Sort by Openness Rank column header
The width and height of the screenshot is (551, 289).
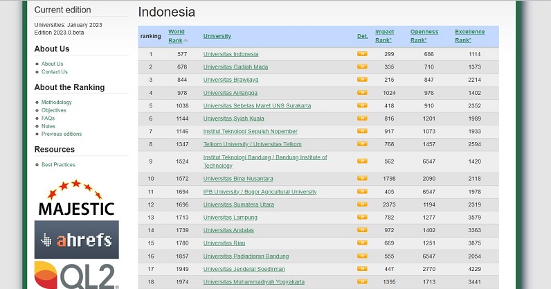coord(424,35)
